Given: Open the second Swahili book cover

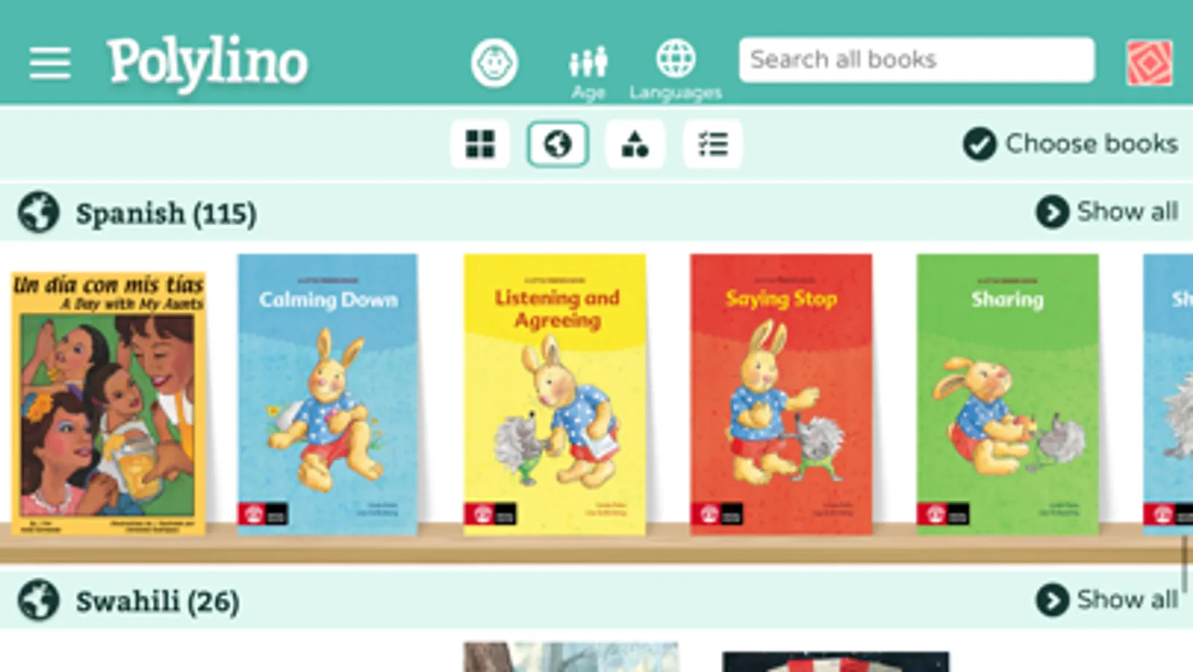Looking at the screenshot, I should pos(836,662).
